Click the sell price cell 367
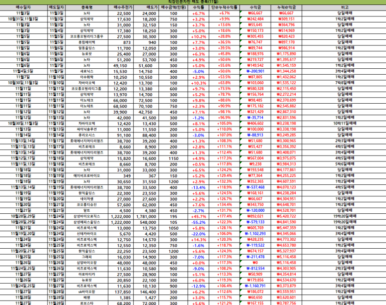Image resolution: width=386 pixels, height=305 pixels. pyautogui.click(x=146, y=176)
